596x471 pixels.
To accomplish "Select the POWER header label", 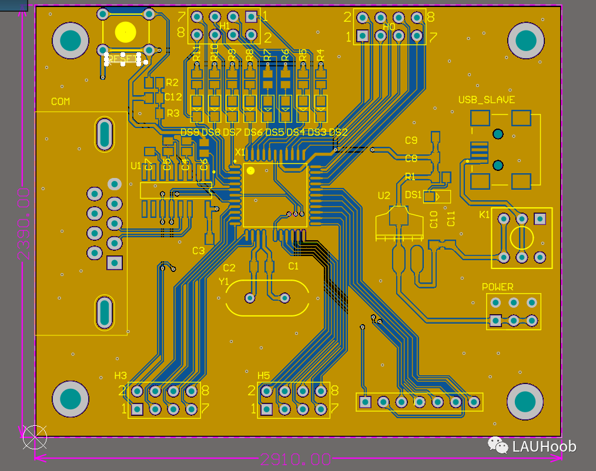I will [498, 287].
